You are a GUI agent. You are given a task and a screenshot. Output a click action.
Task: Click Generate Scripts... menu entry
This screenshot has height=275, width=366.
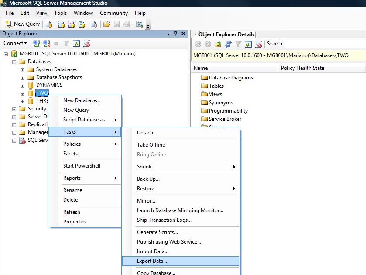click(x=181, y=232)
